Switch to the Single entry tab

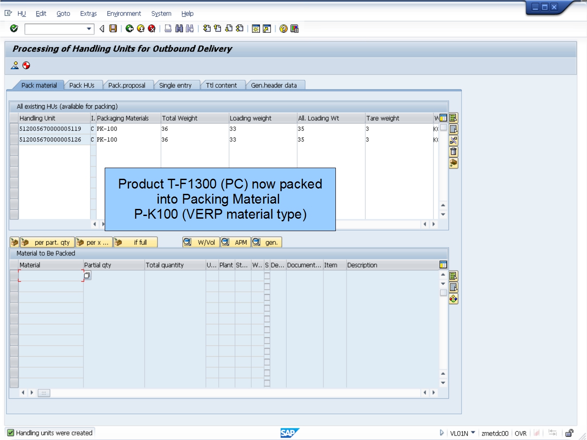pyautogui.click(x=176, y=85)
